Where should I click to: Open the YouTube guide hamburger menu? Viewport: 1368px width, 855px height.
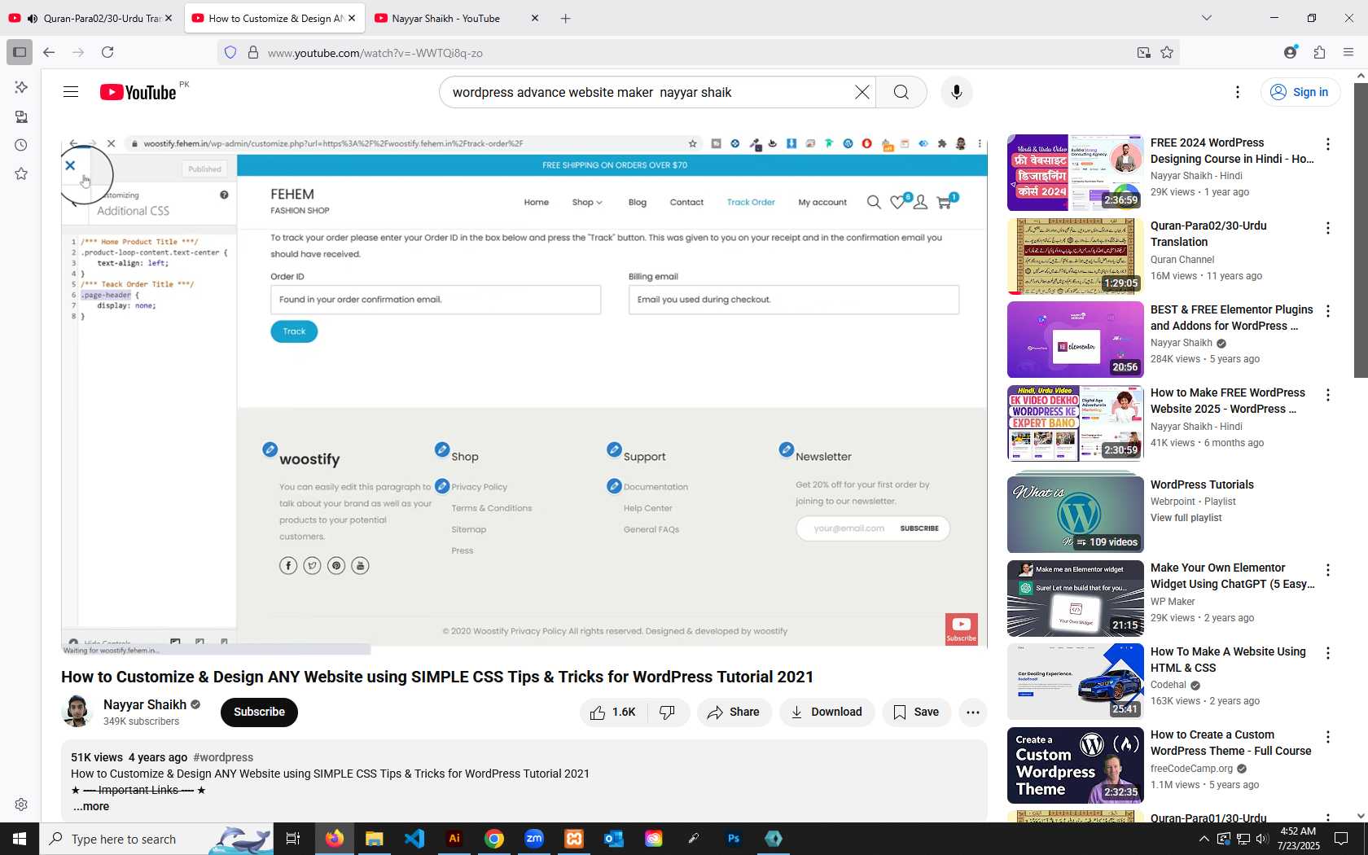[x=71, y=92]
